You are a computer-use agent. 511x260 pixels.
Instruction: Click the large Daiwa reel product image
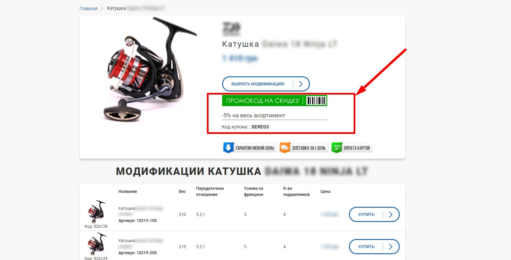click(149, 69)
